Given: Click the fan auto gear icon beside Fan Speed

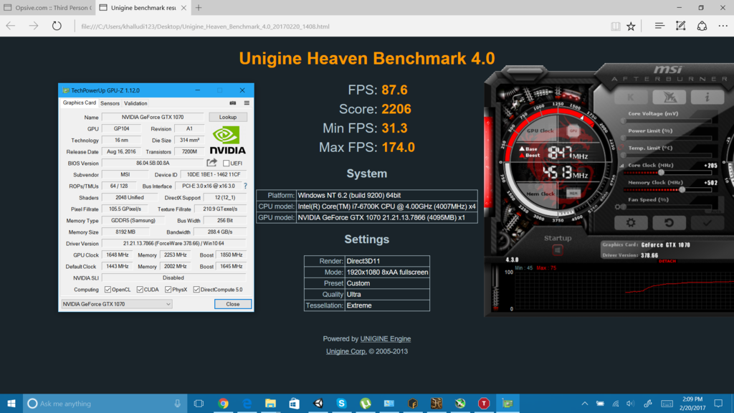Looking at the screenshot, I should (x=618, y=206).
